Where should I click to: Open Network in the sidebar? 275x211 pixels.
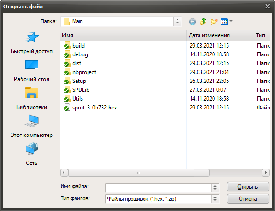tap(32, 154)
